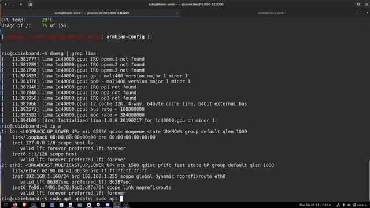The image size is (370, 208).
Task: Launch Brave browser from the taskbar
Action: tap(24, 205)
